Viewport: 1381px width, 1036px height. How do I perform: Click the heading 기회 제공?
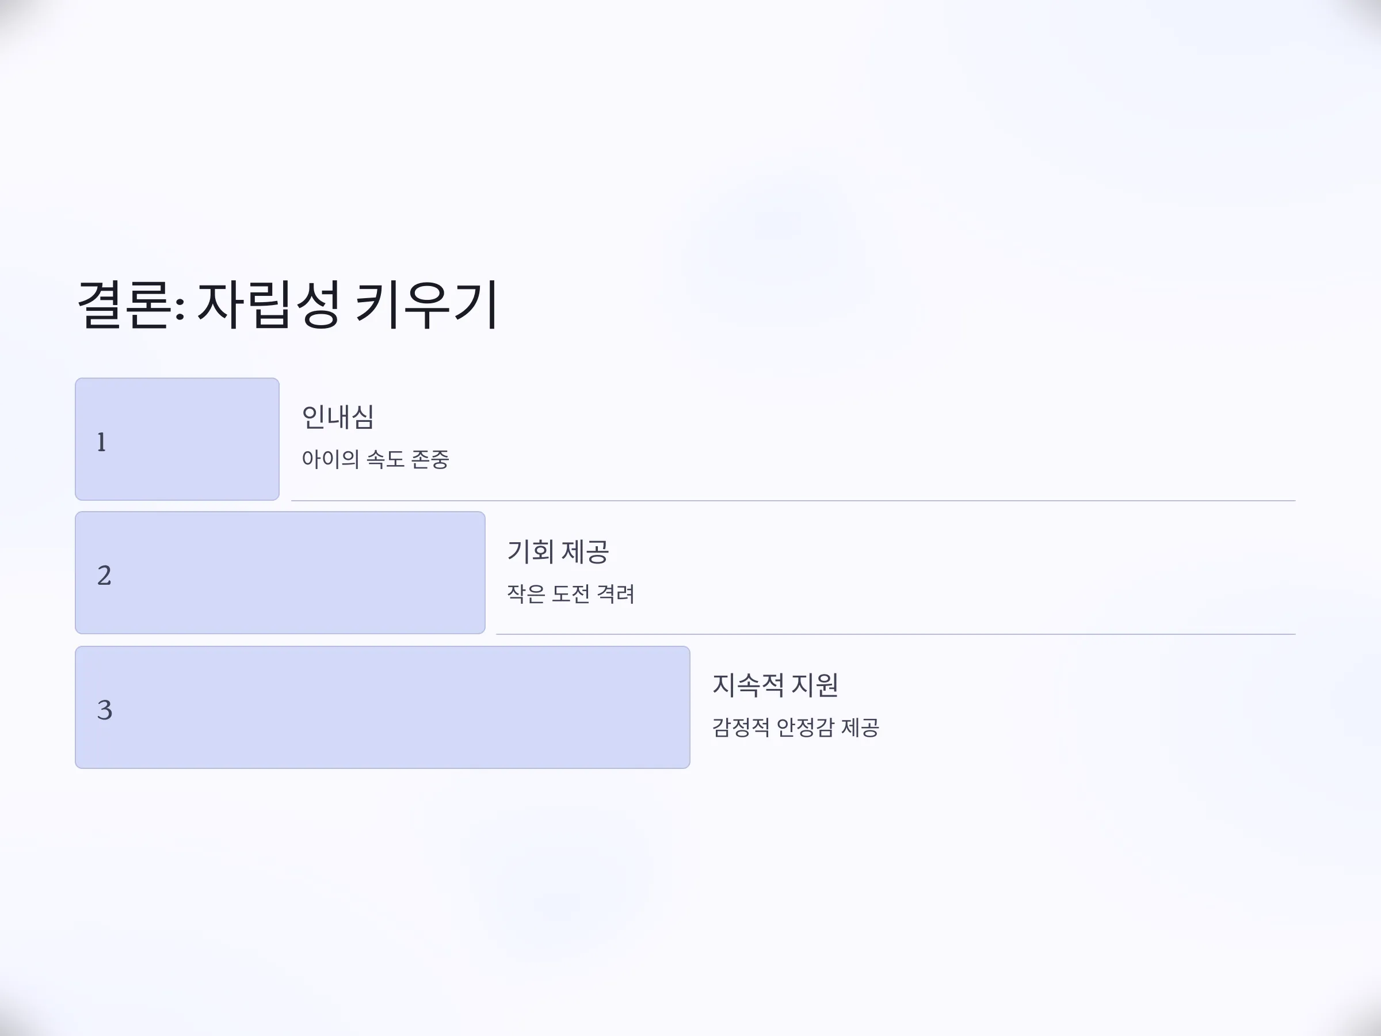click(x=558, y=551)
